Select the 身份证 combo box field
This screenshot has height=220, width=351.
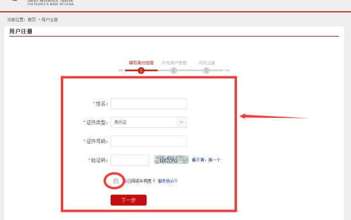click(149, 122)
